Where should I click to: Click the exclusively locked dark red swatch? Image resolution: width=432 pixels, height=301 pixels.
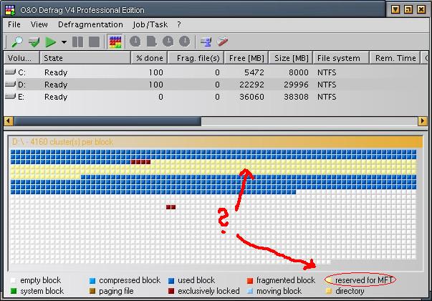(x=171, y=291)
